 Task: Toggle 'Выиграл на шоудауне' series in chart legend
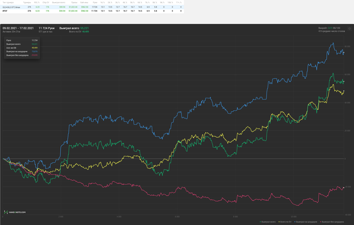tap(305, 222)
